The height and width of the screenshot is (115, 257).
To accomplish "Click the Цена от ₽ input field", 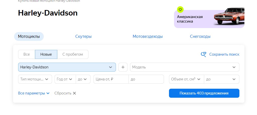I will [x=111, y=79].
